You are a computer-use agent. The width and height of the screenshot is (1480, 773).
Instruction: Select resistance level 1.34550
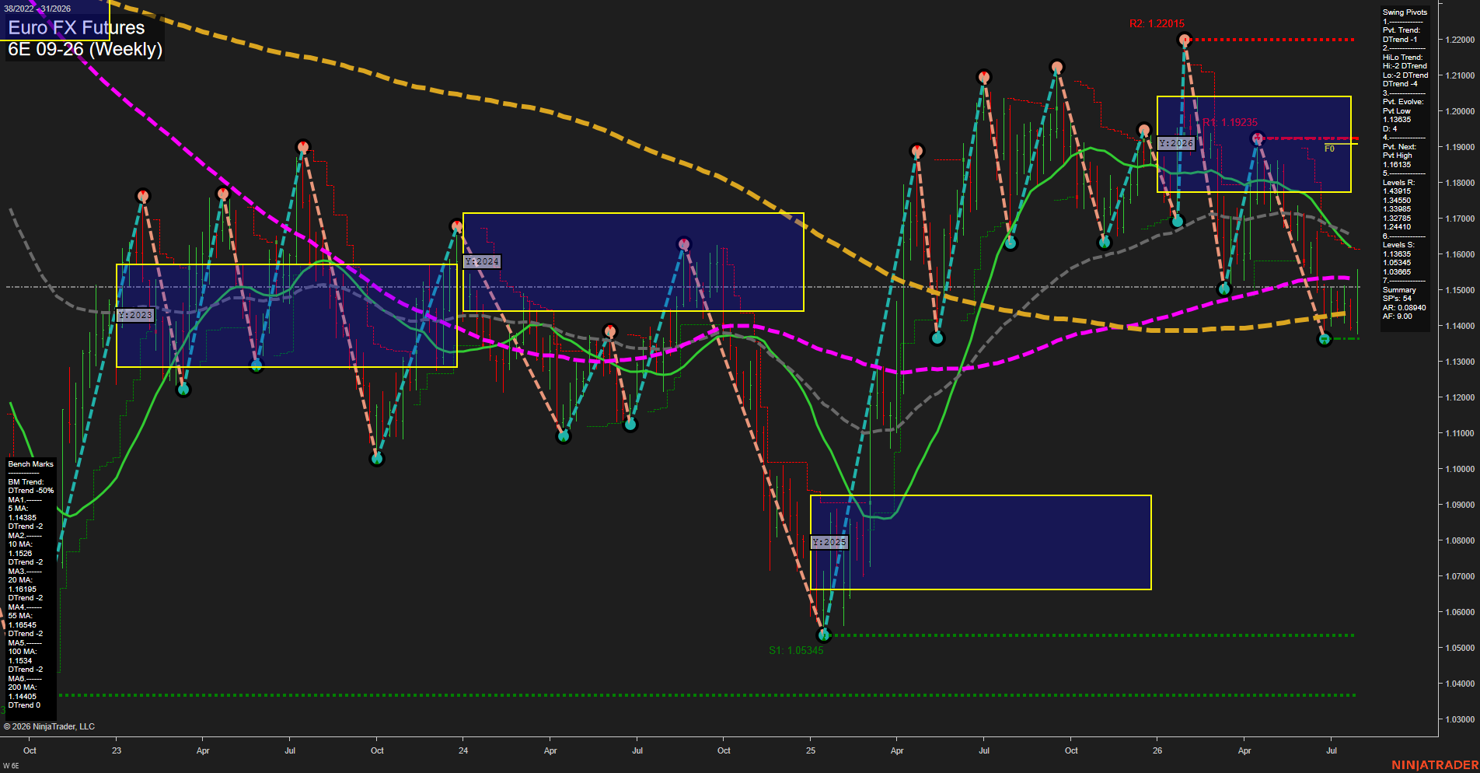point(1397,201)
